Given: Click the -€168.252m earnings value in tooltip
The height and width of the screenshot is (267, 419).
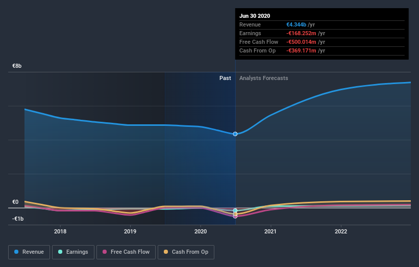Looking at the screenshot, I should (x=301, y=33).
